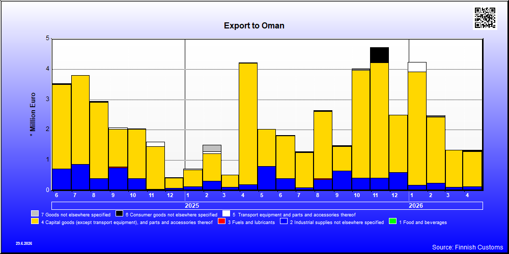
Task: Click the red Fuels and lubricants swatch
Action: [221, 222]
